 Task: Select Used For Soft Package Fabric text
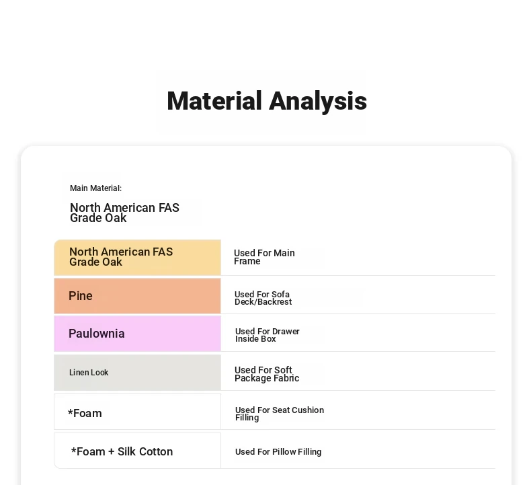(267, 374)
